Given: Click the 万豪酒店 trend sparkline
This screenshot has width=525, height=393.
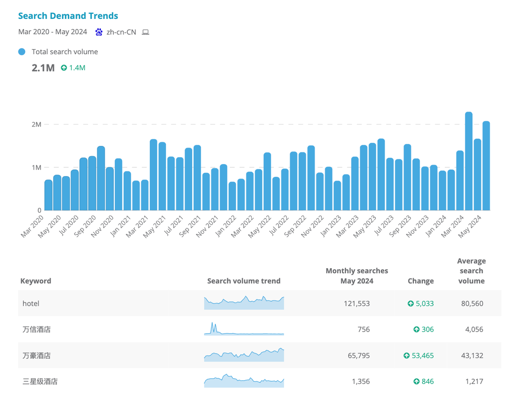Looking at the screenshot, I should (244, 355).
